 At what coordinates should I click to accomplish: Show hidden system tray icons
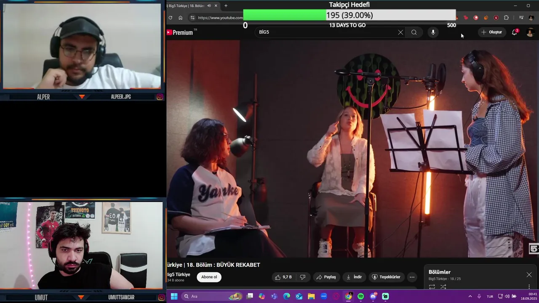[x=470, y=296]
